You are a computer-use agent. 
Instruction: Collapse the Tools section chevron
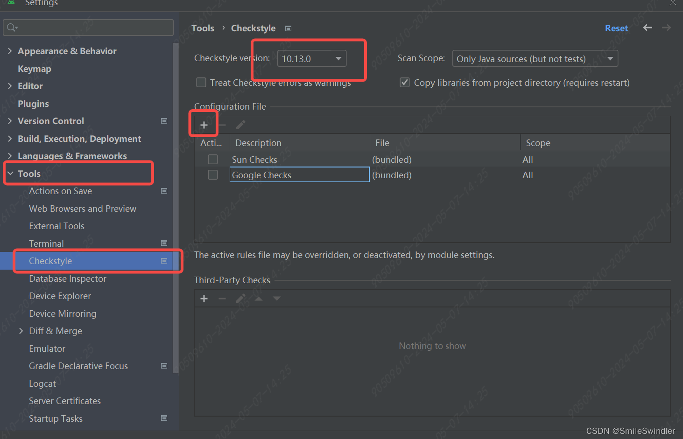pos(10,173)
